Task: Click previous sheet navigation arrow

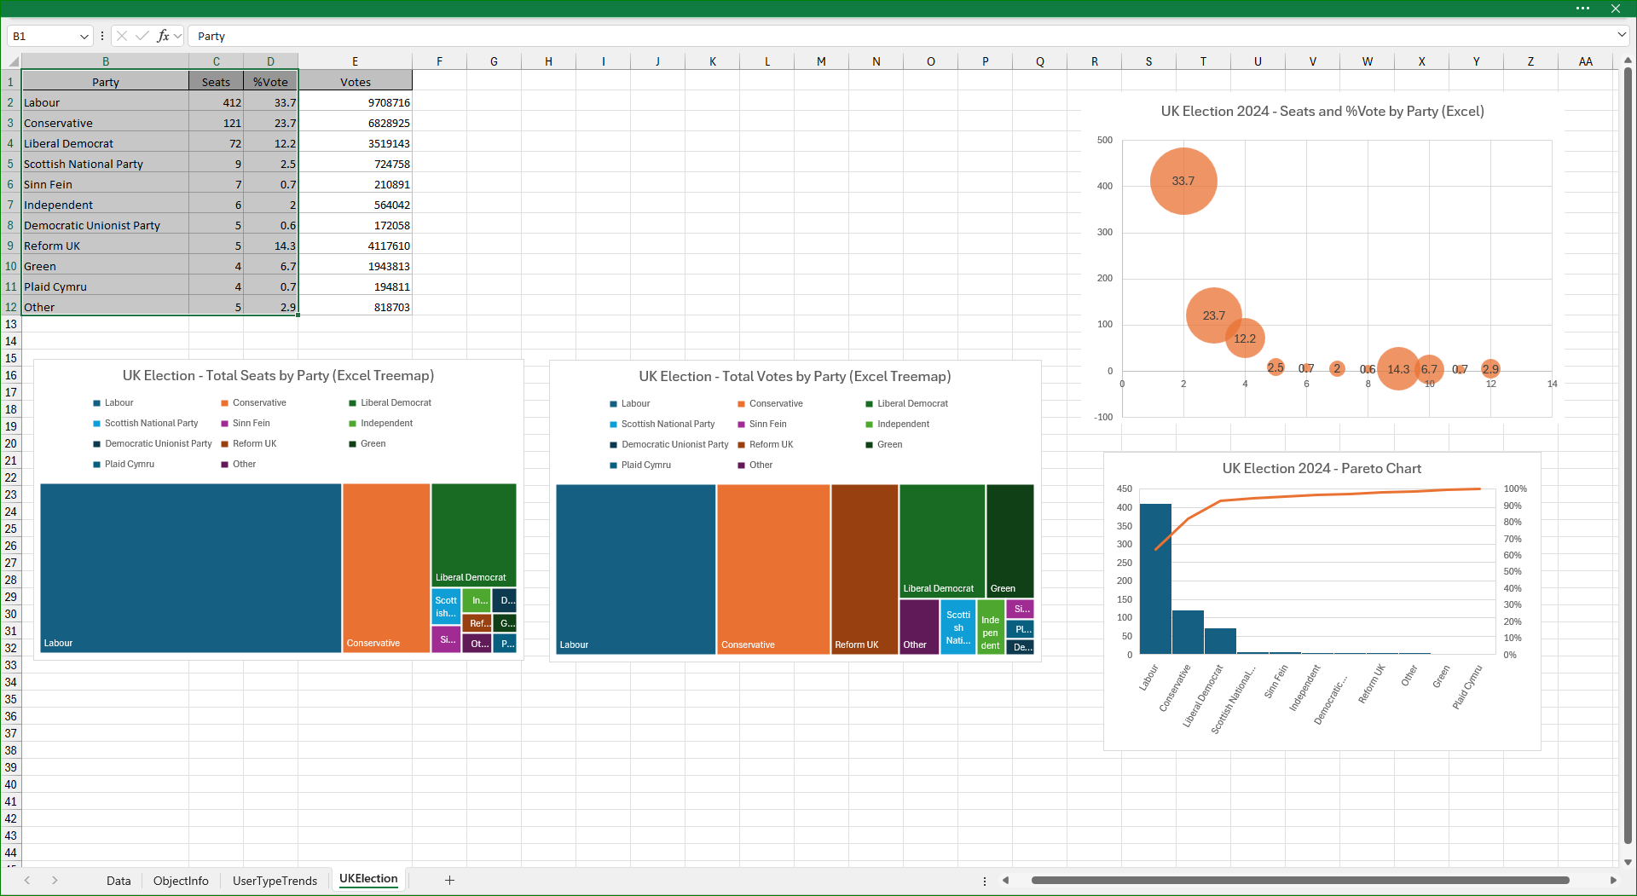Action: (27, 880)
